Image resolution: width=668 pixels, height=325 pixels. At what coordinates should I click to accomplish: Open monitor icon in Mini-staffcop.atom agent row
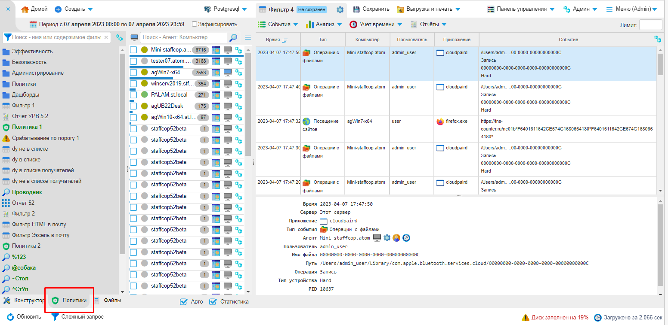(227, 50)
